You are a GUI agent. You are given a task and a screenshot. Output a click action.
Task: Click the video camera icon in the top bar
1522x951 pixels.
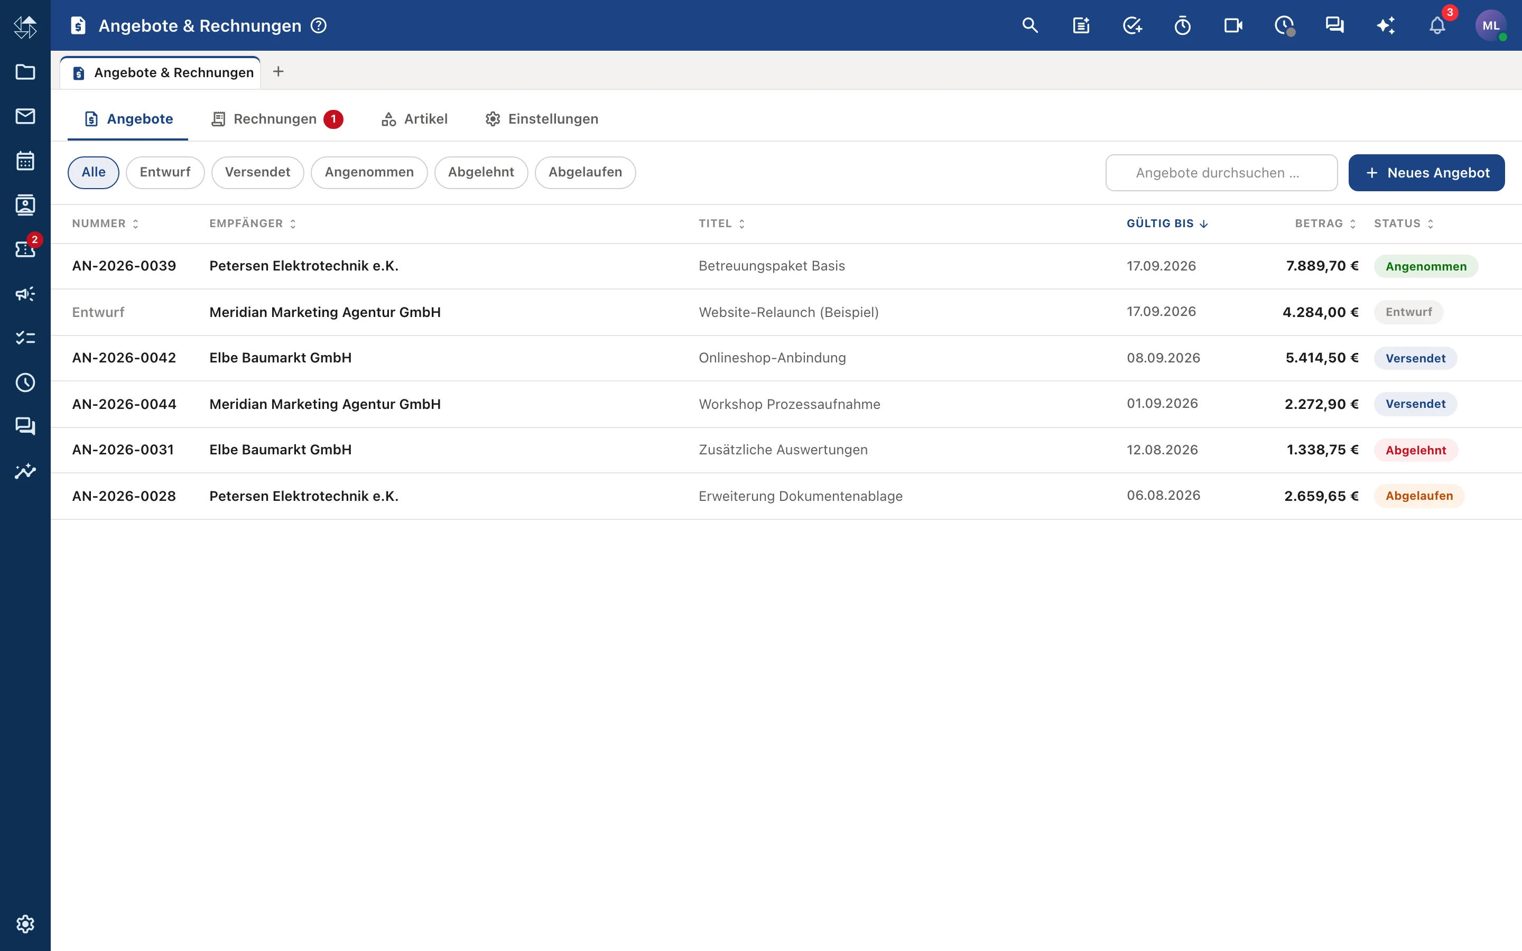pyautogui.click(x=1233, y=25)
